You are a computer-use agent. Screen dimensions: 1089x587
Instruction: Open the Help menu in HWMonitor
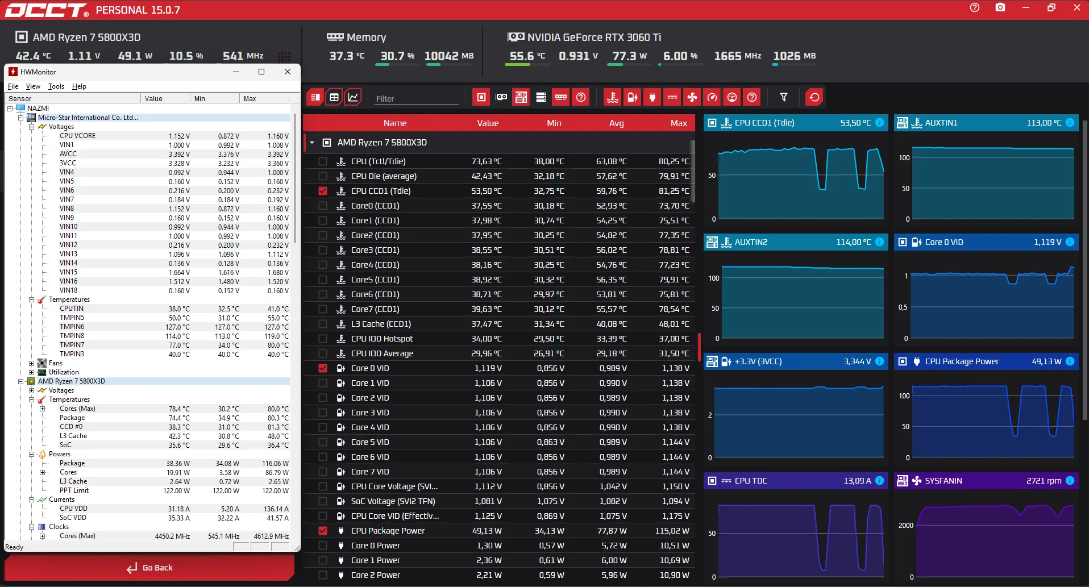(x=79, y=86)
